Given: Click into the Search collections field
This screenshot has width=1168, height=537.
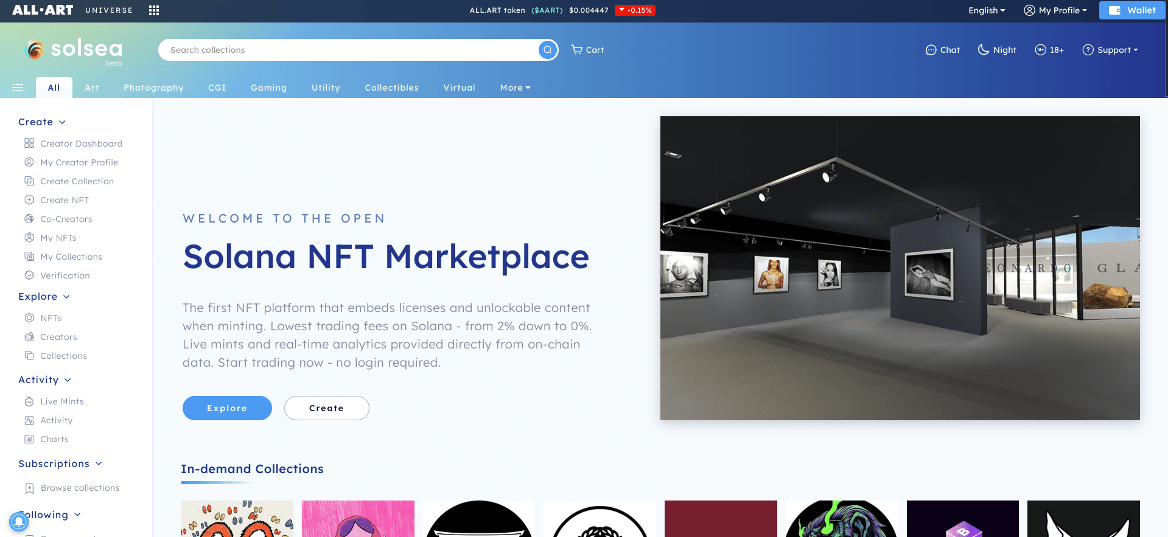Looking at the screenshot, I should click(x=347, y=50).
